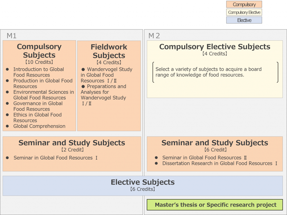Click Master's thesis or Specific research project

click(x=215, y=205)
